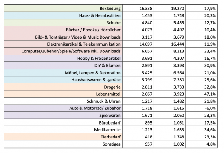Select the 10,4% cell
Screen dimensions: 224x153
[210, 30]
